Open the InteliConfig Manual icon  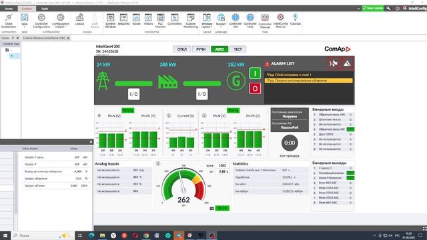(280, 21)
